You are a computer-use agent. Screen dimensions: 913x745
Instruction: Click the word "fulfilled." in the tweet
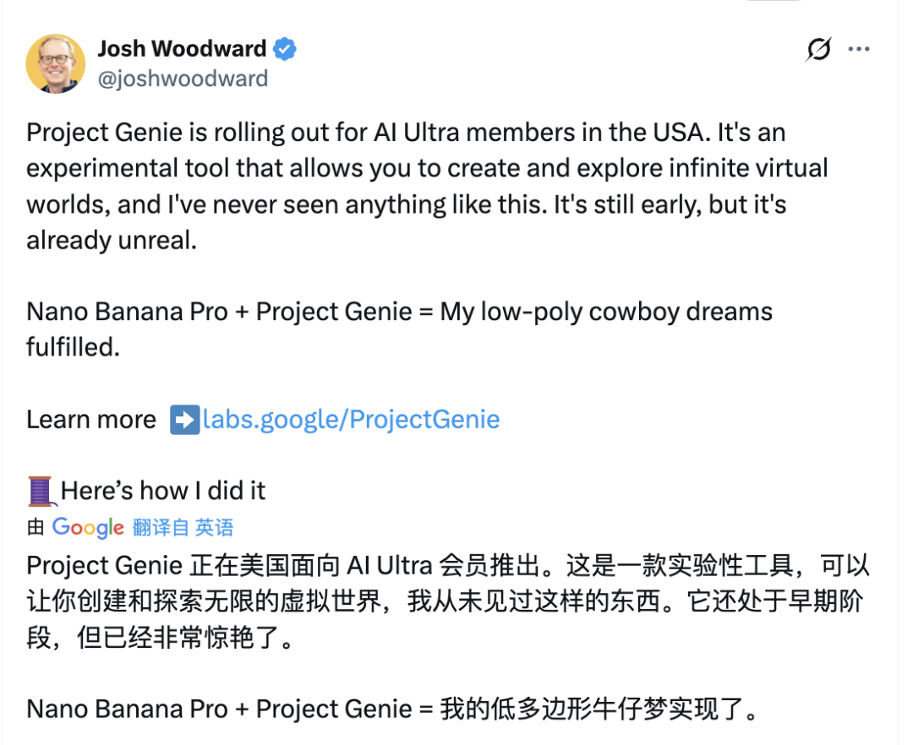[74, 347]
